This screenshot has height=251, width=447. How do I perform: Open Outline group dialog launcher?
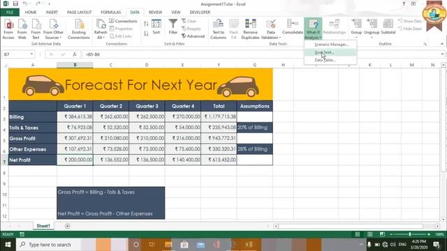pos(425,44)
